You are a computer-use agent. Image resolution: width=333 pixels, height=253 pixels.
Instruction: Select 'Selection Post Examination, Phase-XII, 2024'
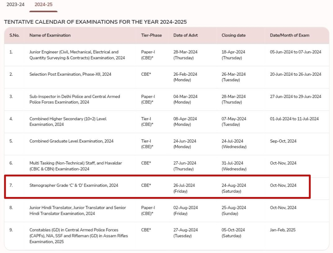pyautogui.click(x=70, y=74)
